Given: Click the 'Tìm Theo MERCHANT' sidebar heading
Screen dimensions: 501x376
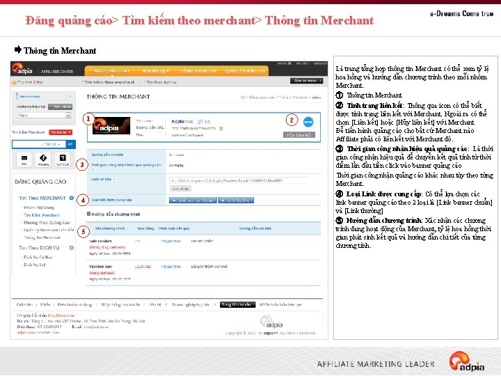Looking at the screenshot, I should pos(42,198).
